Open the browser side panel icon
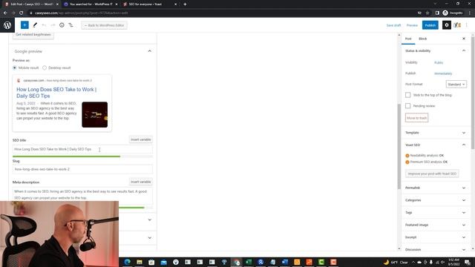 (x=437, y=13)
